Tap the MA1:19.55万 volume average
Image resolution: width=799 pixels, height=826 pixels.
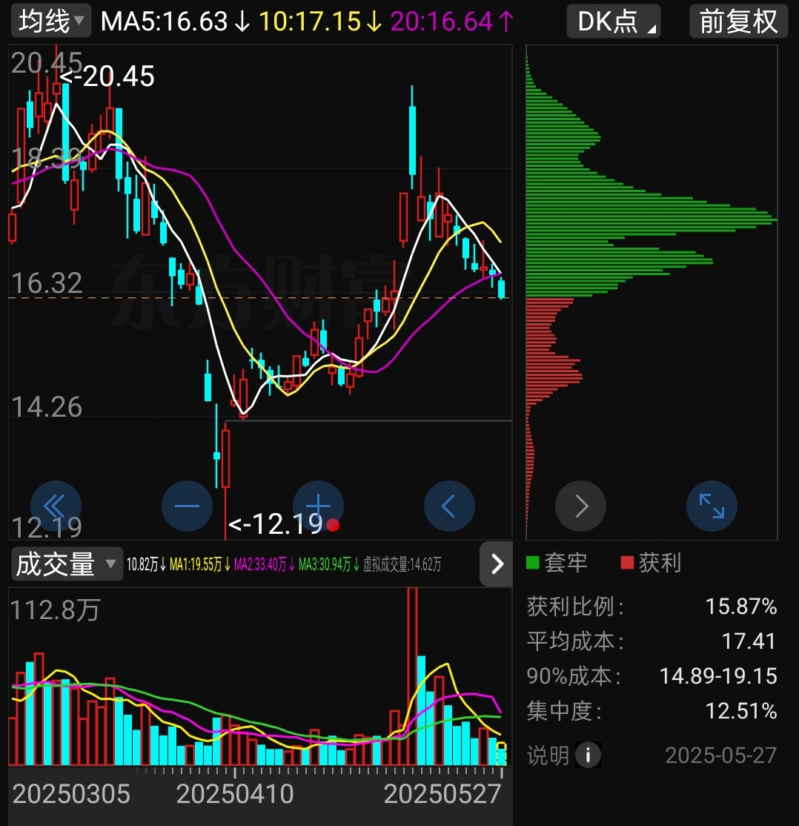point(199,565)
